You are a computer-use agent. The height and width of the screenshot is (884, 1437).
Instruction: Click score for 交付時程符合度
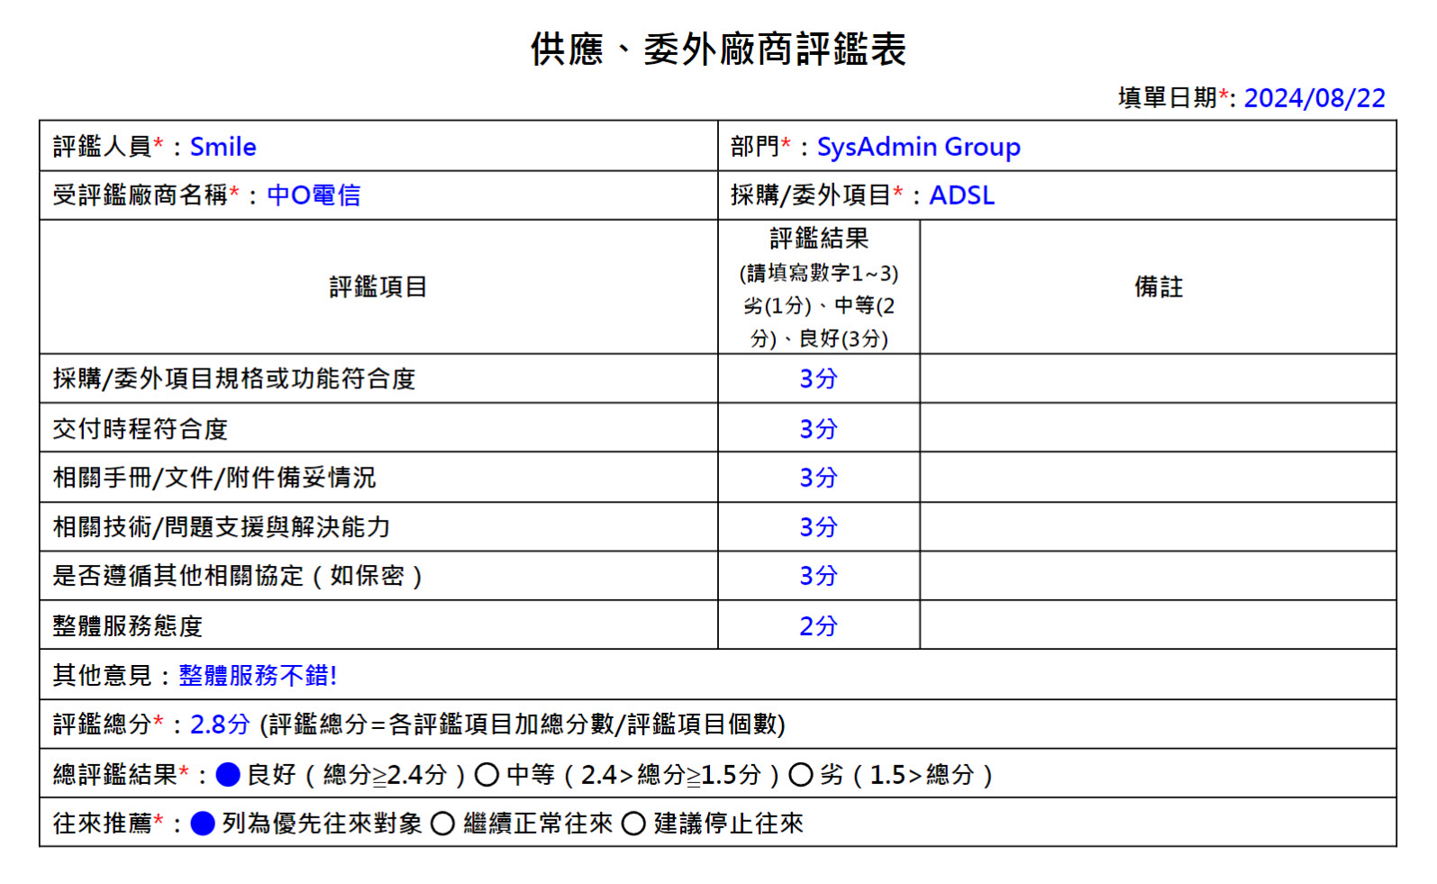click(x=818, y=428)
